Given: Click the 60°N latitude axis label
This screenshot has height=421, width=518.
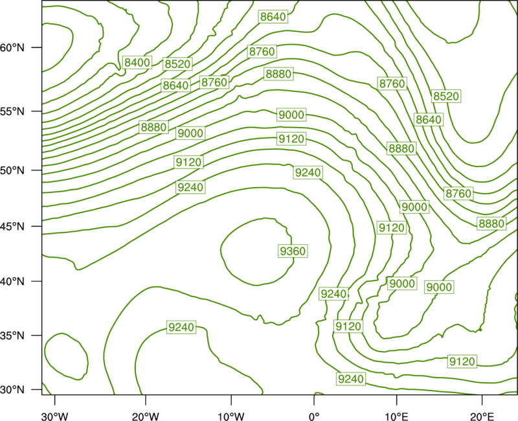Looking at the screenshot, I should click(12, 47).
